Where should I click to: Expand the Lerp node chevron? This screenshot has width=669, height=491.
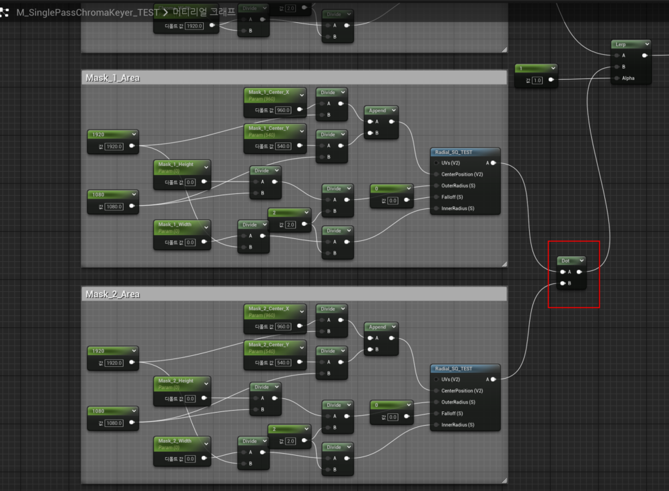[x=647, y=44]
